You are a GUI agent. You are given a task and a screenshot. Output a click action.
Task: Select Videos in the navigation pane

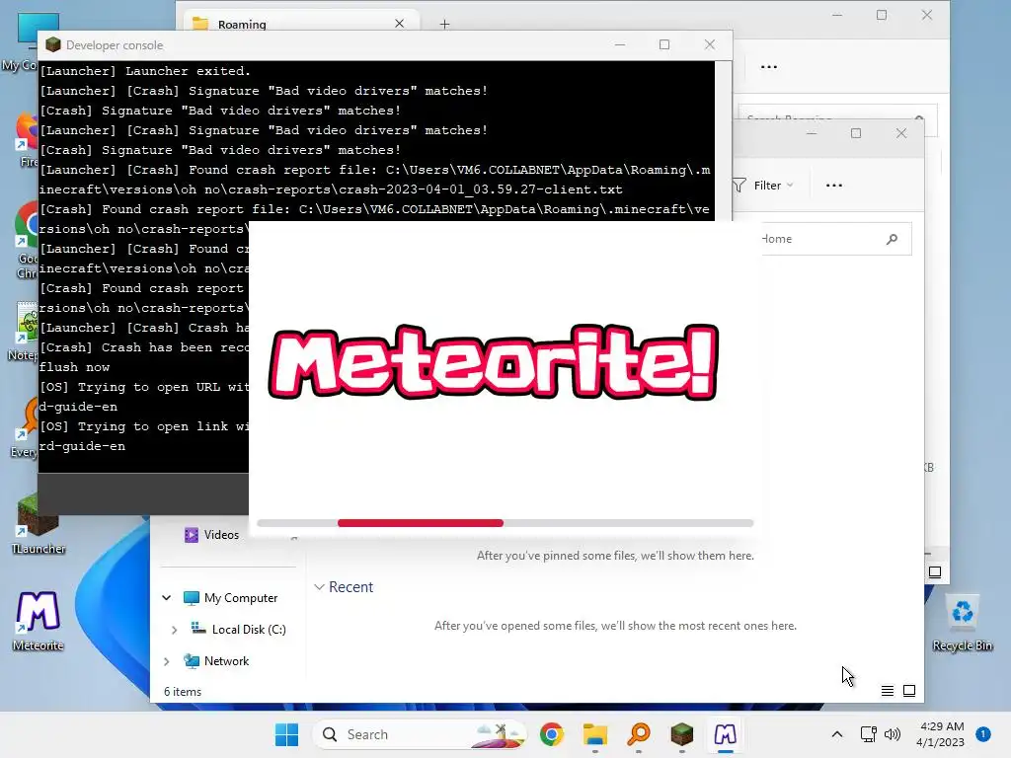point(221,535)
